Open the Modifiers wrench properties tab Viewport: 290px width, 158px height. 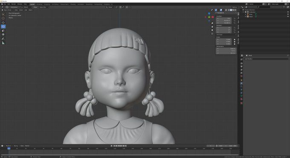tap(241, 83)
